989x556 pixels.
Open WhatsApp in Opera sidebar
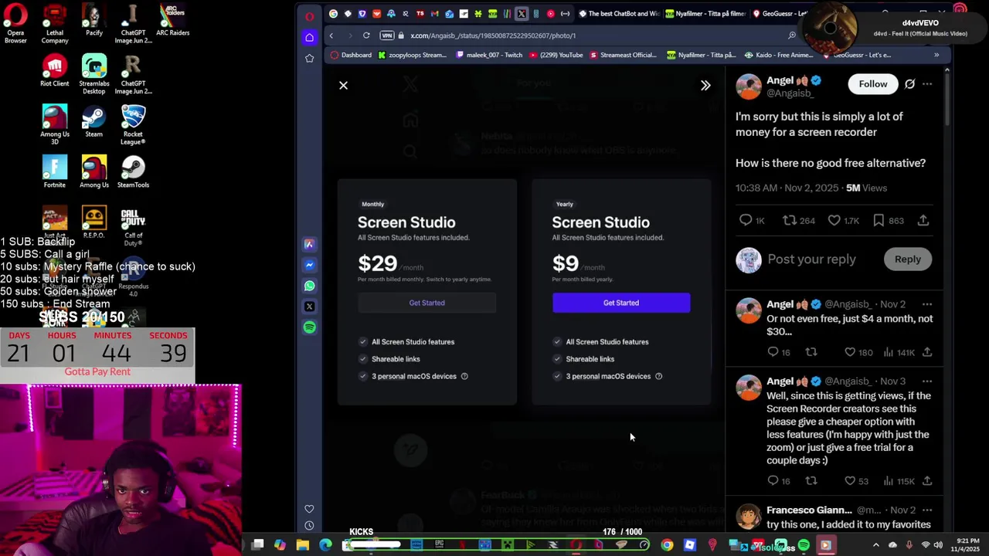[309, 286]
